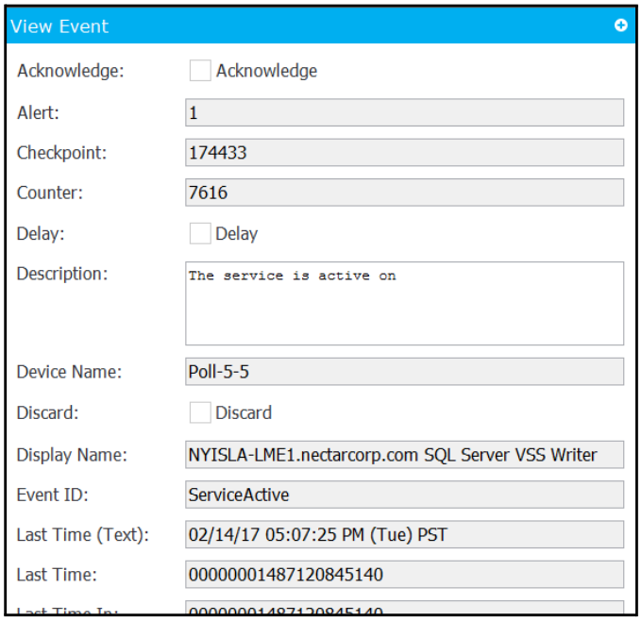Click the Checkpoint: label
Viewport: 642px width, 621px height.
point(61,153)
